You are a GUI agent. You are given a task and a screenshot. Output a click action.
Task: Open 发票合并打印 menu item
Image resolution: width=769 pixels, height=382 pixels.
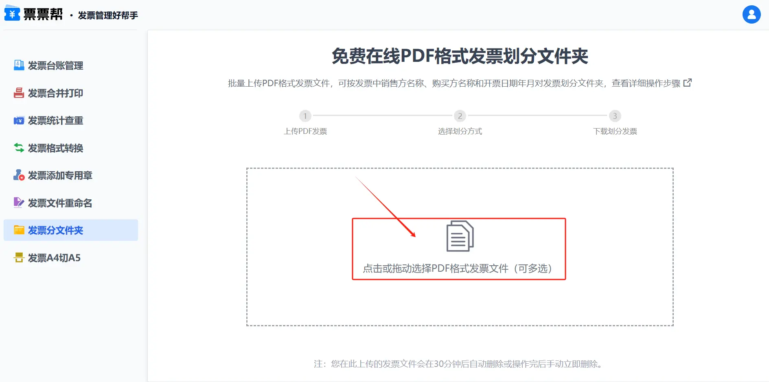click(x=55, y=93)
